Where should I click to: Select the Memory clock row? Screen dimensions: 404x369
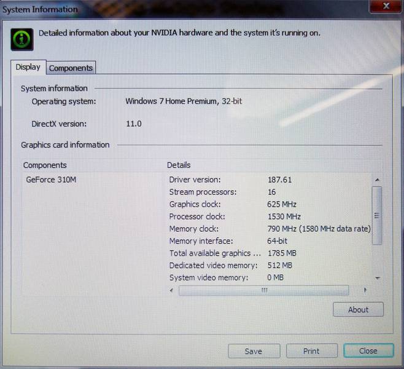pos(270,229)
